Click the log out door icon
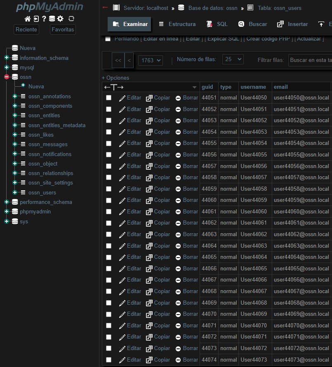Screen dimensions: 332x367 (36, 19)
